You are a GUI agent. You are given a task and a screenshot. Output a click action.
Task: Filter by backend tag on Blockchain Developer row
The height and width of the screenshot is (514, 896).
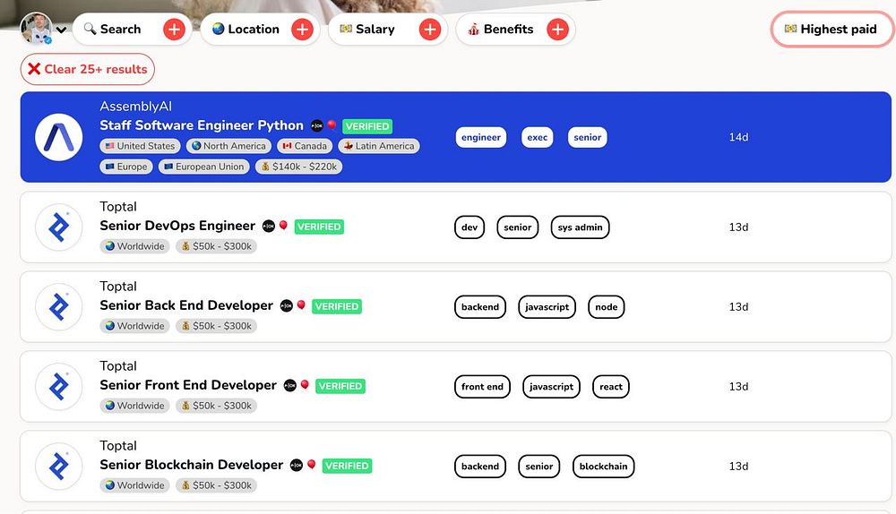tap(480, 466)
